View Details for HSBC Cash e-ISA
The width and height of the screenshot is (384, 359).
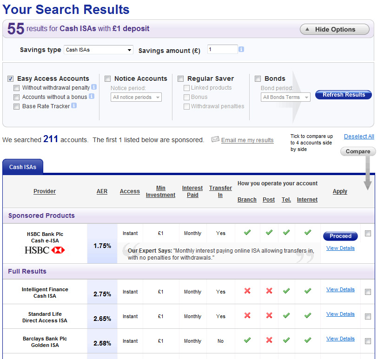click(340, 248)
